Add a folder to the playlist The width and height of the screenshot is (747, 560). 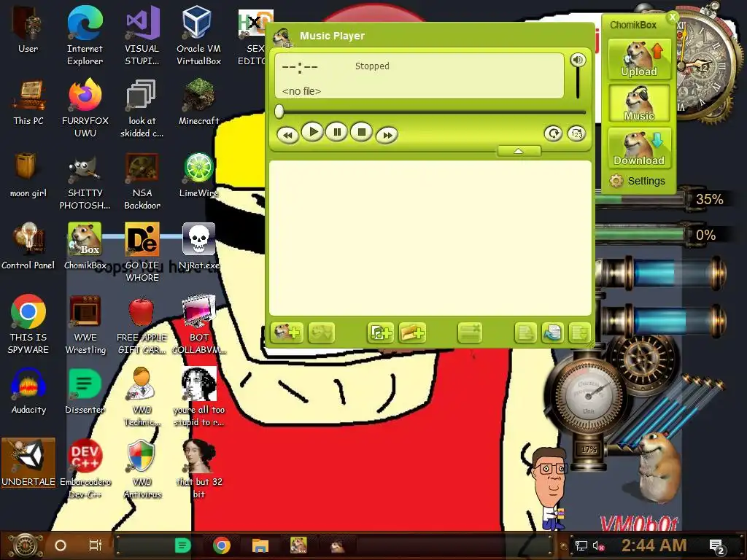[412, 332]
